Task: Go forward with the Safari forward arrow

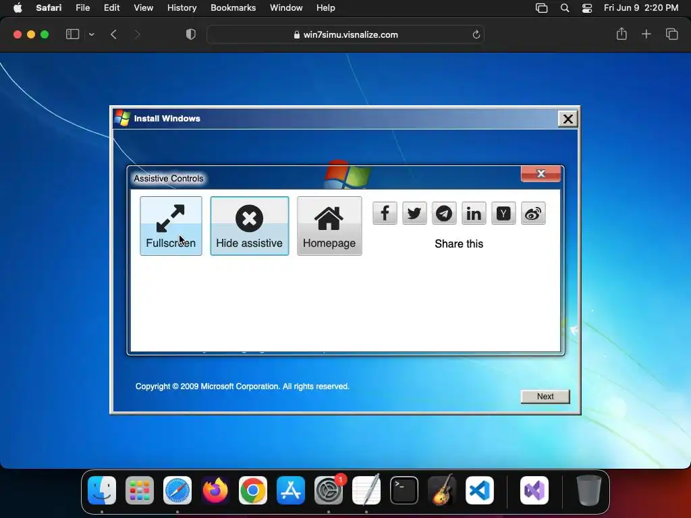Action: 137,34
